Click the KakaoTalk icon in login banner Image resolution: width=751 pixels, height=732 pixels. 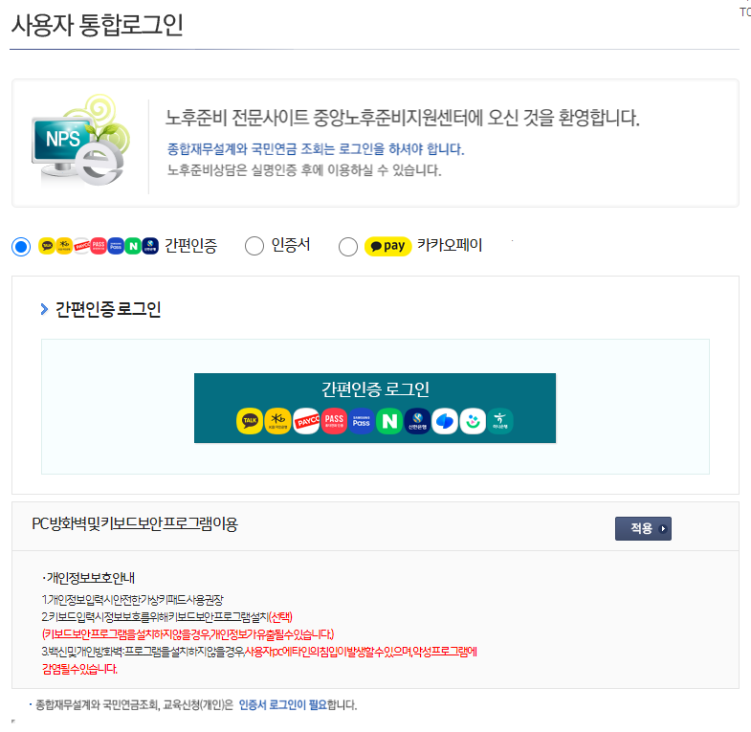tap(250, 421)
